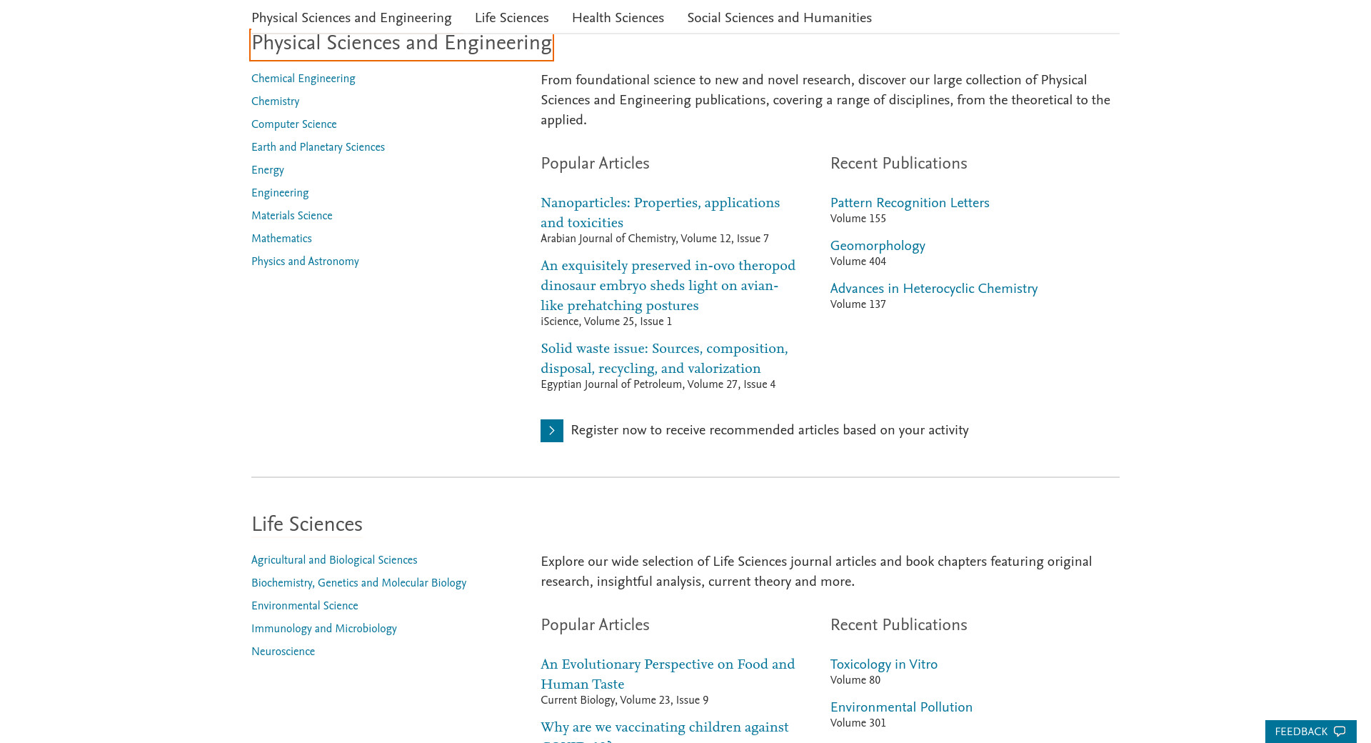Viewport: 1371px width, 743px height.
Task: Browse the Materials Science subject
Action: point(291,216)
